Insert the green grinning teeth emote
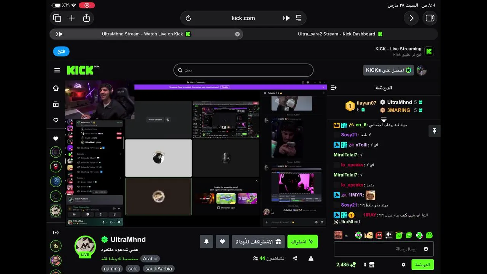Image resolution: width=487 pixels, height=274 pixels. click(409, 235)
